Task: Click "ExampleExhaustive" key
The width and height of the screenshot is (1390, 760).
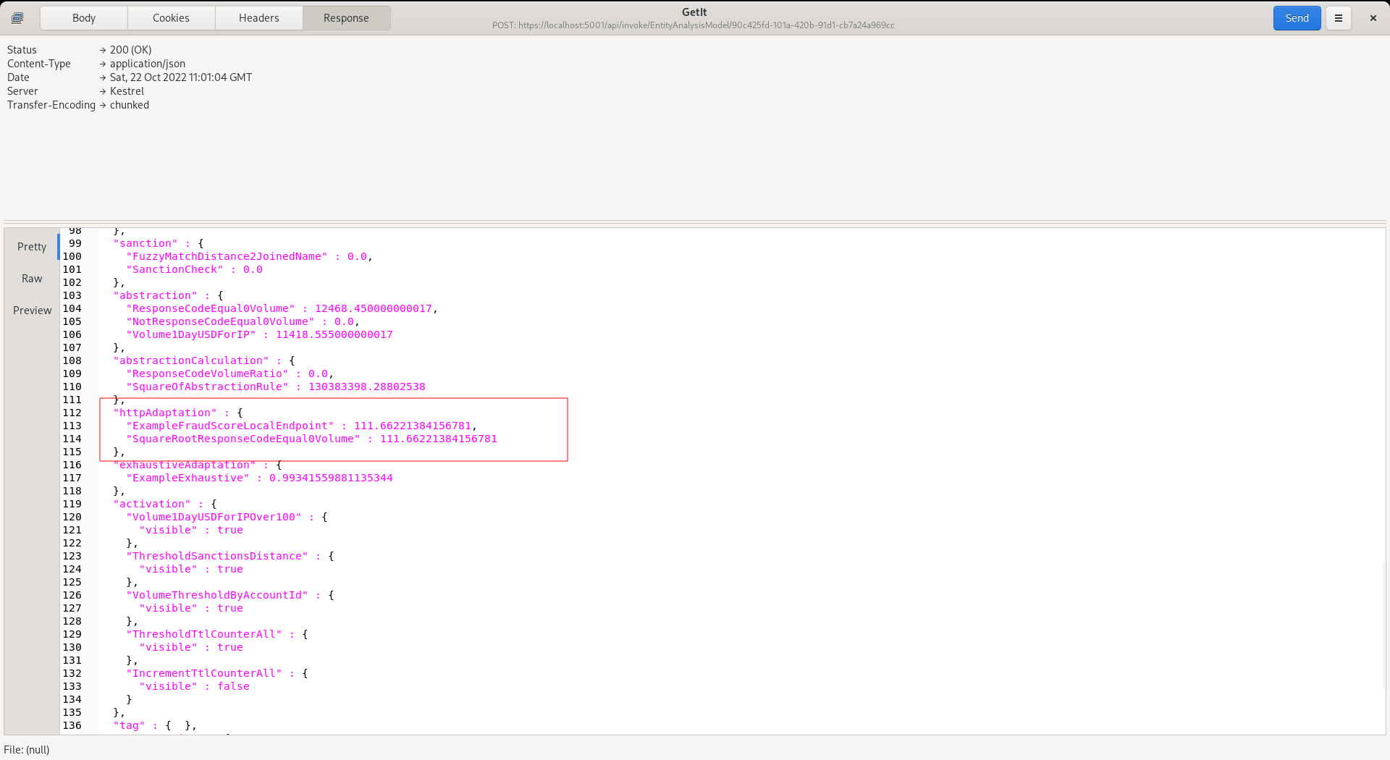Action: click(x=188, y=478)
